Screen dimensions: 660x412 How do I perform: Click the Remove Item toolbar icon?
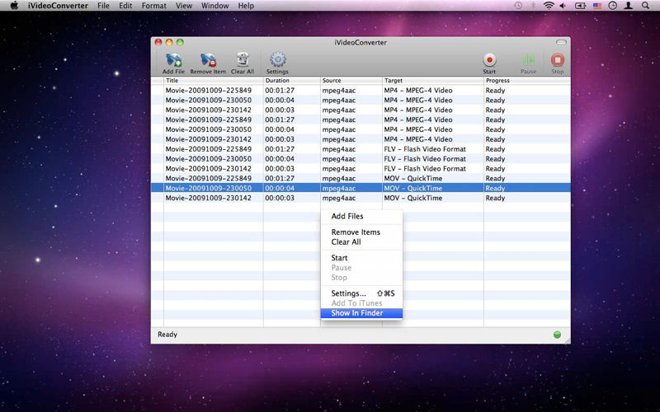(x=208, y=60)
